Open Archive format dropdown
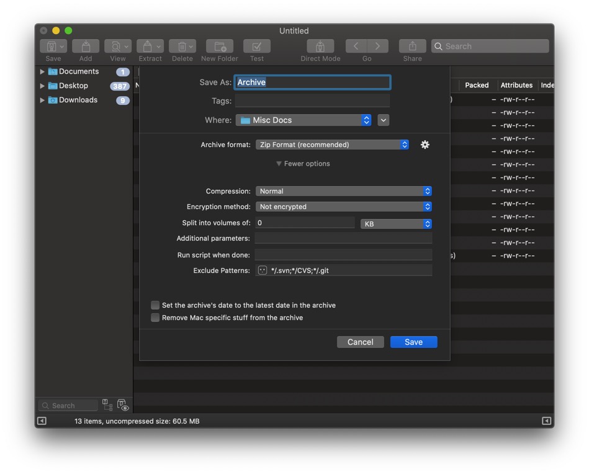The image size is (589, 474). 332,145
